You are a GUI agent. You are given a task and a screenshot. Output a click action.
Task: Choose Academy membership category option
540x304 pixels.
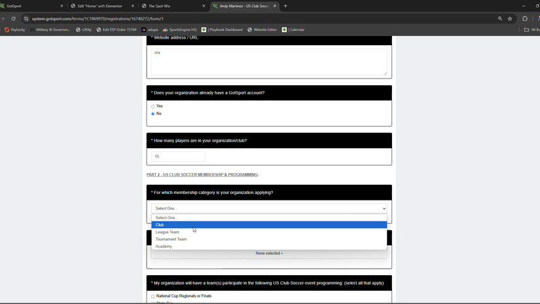(x=269, y=246)
